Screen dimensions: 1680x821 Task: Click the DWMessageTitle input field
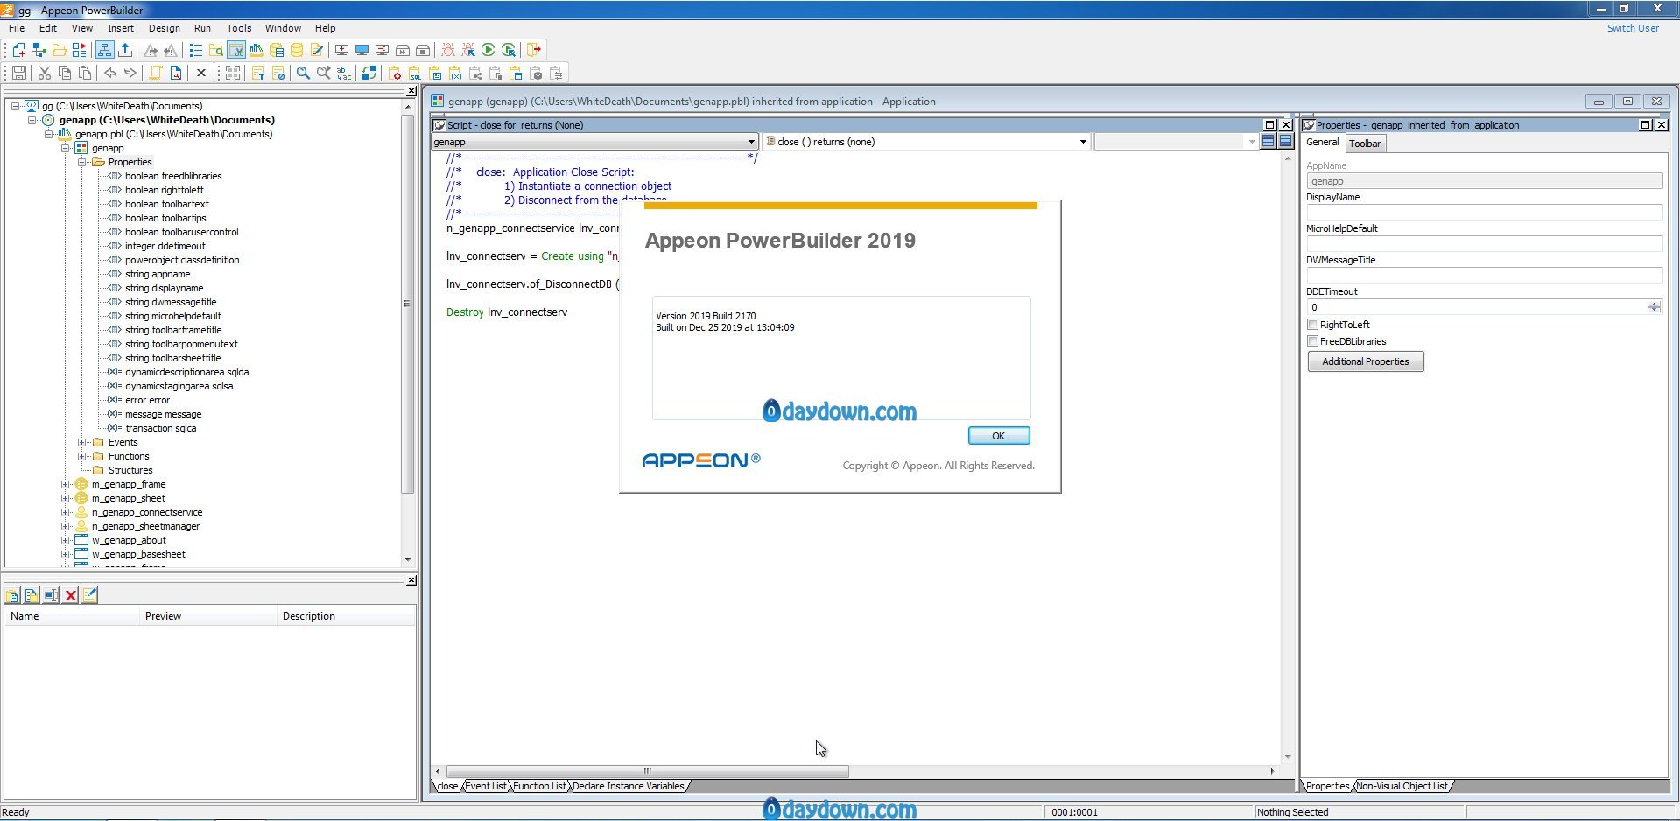[x=1484, y=276]
